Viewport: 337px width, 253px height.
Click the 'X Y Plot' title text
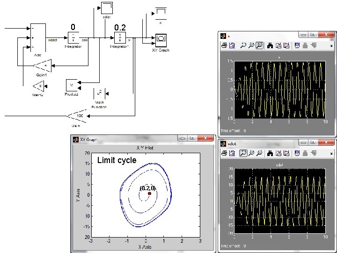(x=145, y=148)
